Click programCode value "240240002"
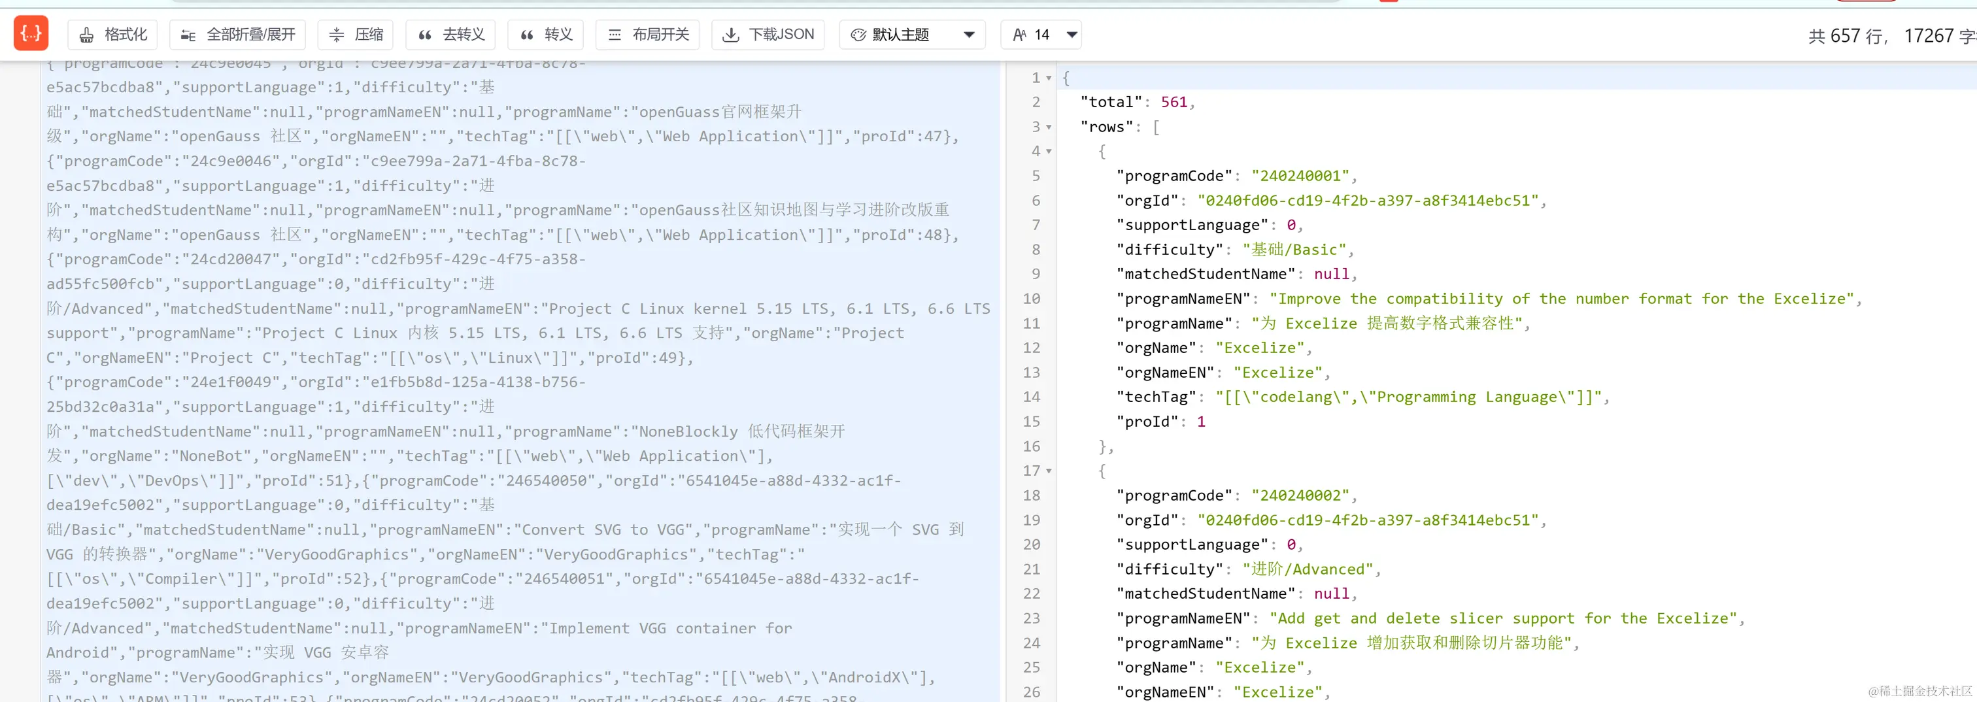1977x702 pixels. pos(1300,495)
